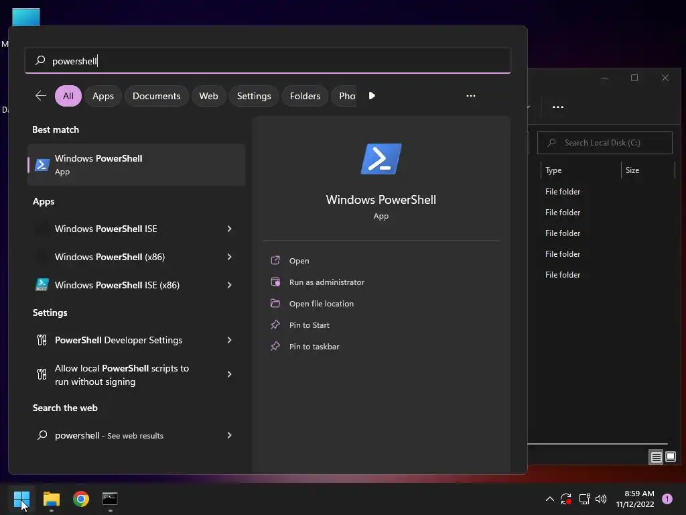Image resolution: width=686 pixels, height=515 pixels.
Task: Click Open in the preview pane
Action: (299, 261)
